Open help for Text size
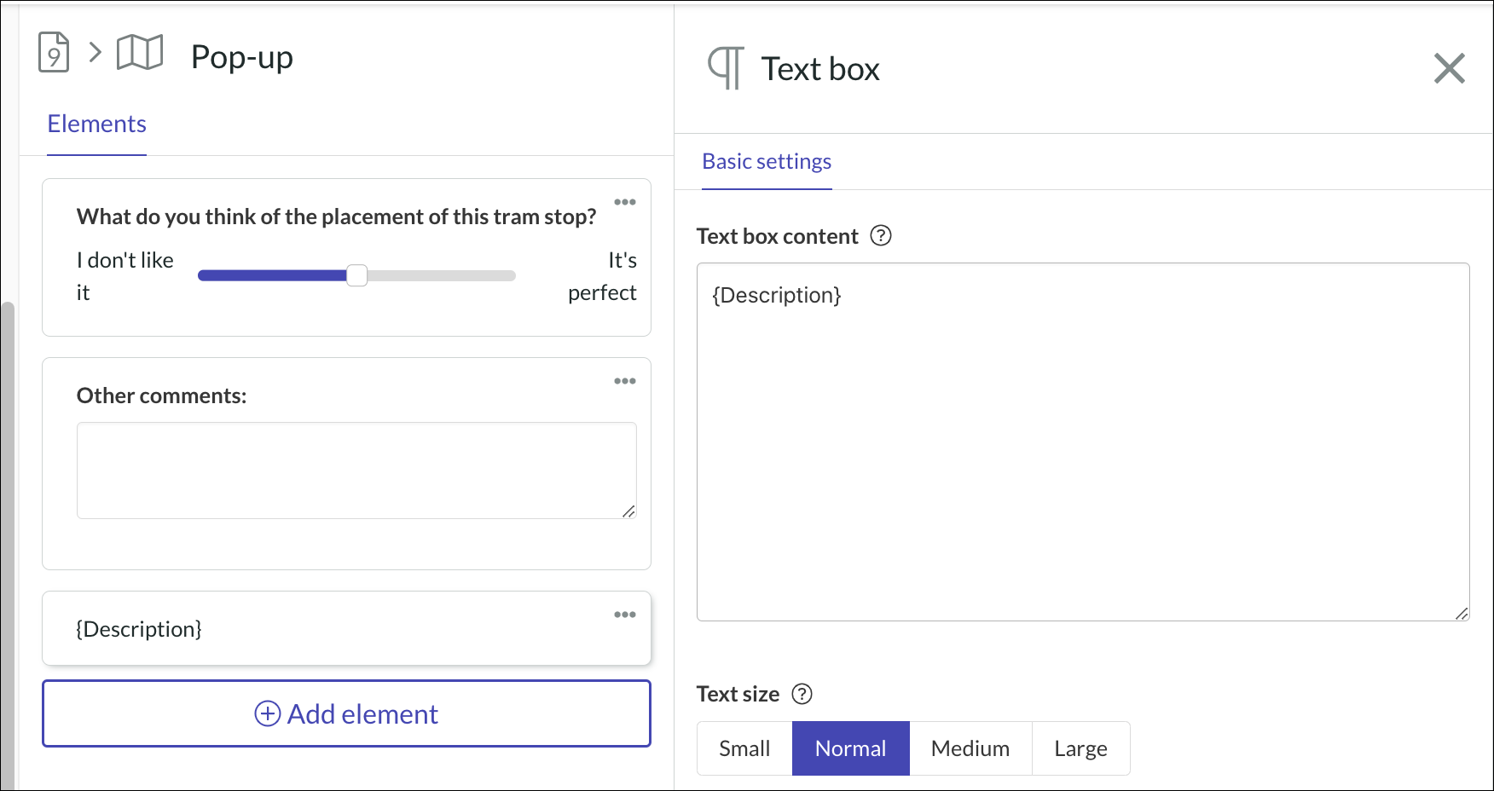The image size is (1494, 791). point(802,695)
